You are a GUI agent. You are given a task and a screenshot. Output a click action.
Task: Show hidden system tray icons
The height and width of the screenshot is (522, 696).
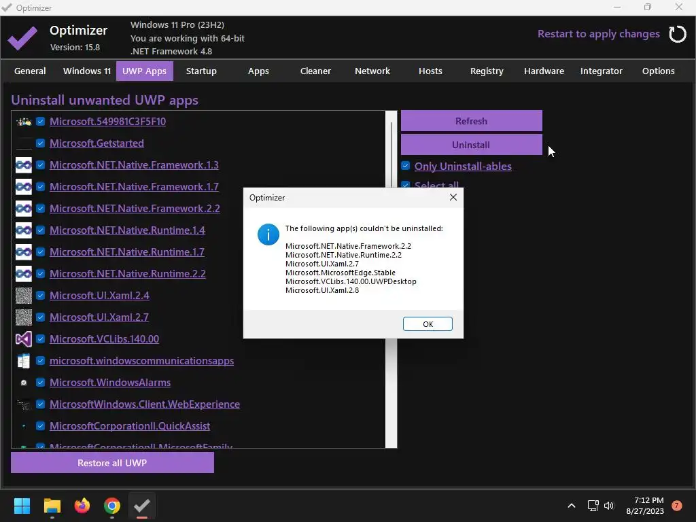[572, 506]
